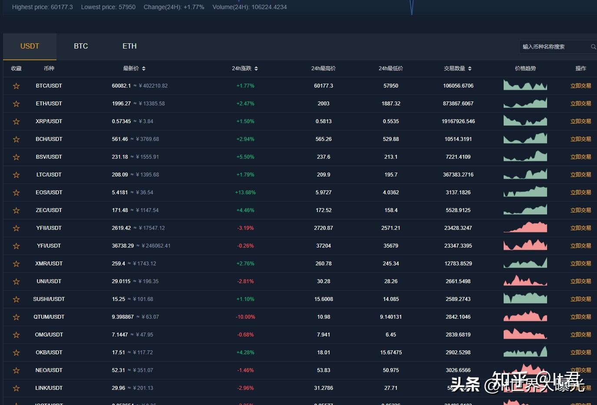Sort by trade volume (交易数量) arrows

point(470,69)
